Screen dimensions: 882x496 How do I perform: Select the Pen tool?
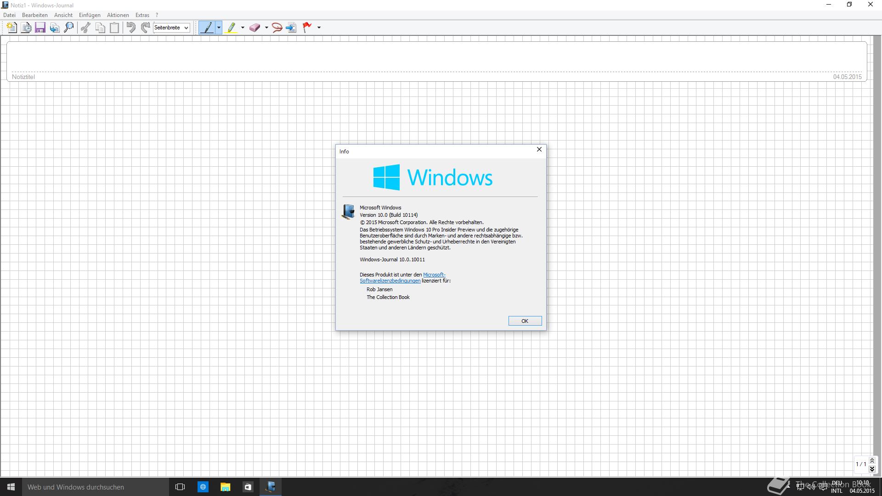click(x=207, y=28)
